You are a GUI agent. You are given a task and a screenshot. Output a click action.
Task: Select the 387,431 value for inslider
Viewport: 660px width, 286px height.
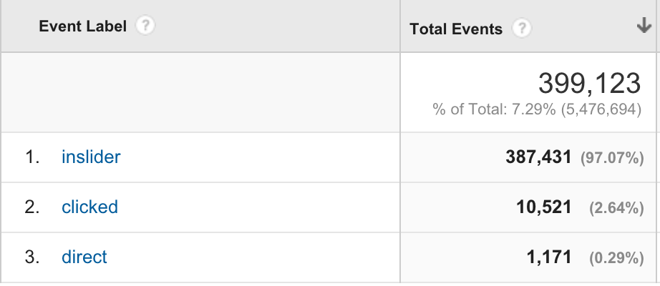pos(538,157)
